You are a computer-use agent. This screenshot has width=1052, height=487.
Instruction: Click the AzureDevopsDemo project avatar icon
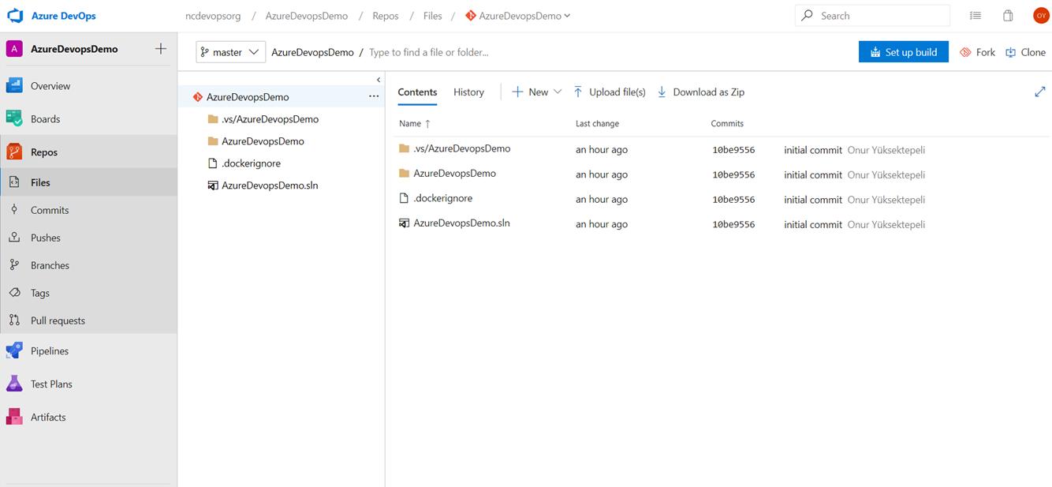(x=14, y=49)
